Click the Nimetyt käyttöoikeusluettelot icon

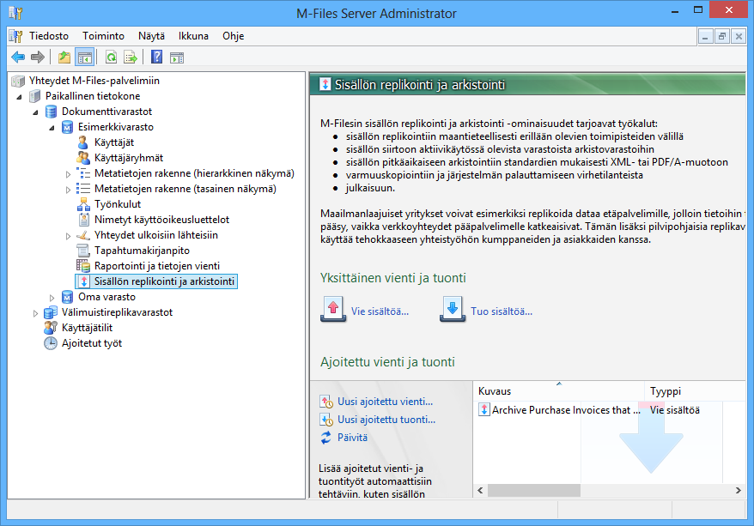pyautogui.click(x=83, y=220)
